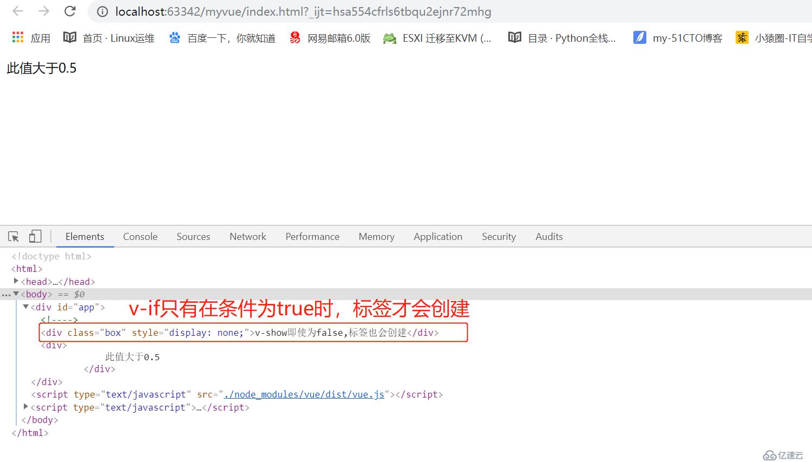Toggle the device toolbar icon

35,237
